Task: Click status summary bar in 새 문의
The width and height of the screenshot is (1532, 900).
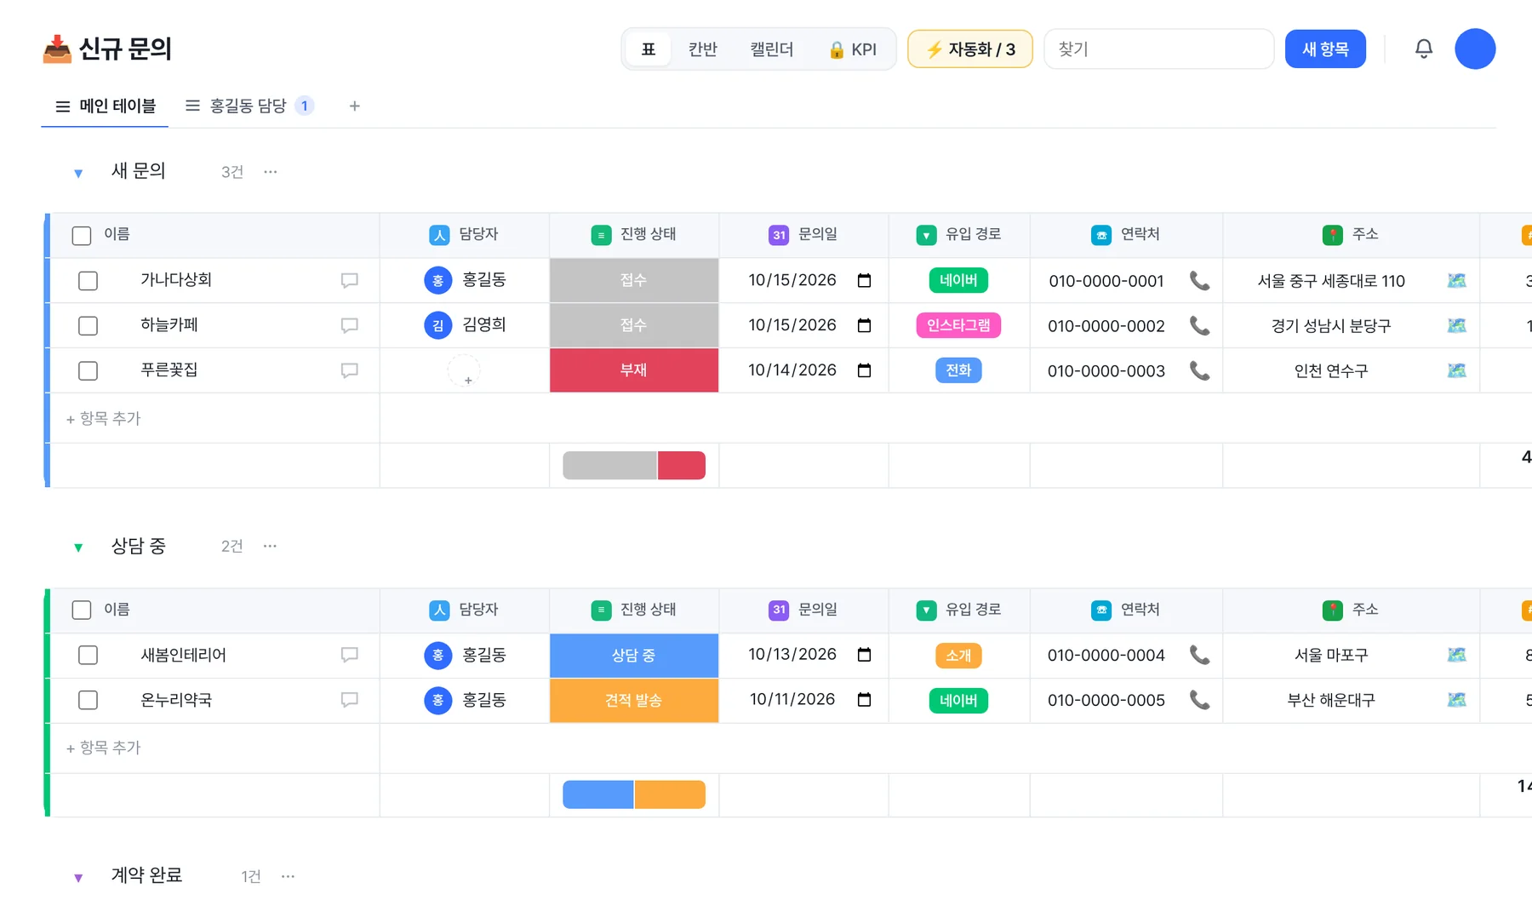Action: pyautogui.click(x=634, y=466)
